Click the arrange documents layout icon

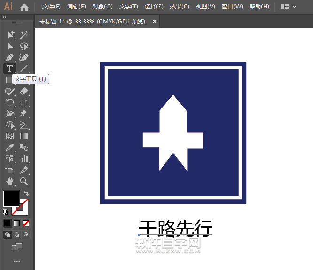pos(284,7)
